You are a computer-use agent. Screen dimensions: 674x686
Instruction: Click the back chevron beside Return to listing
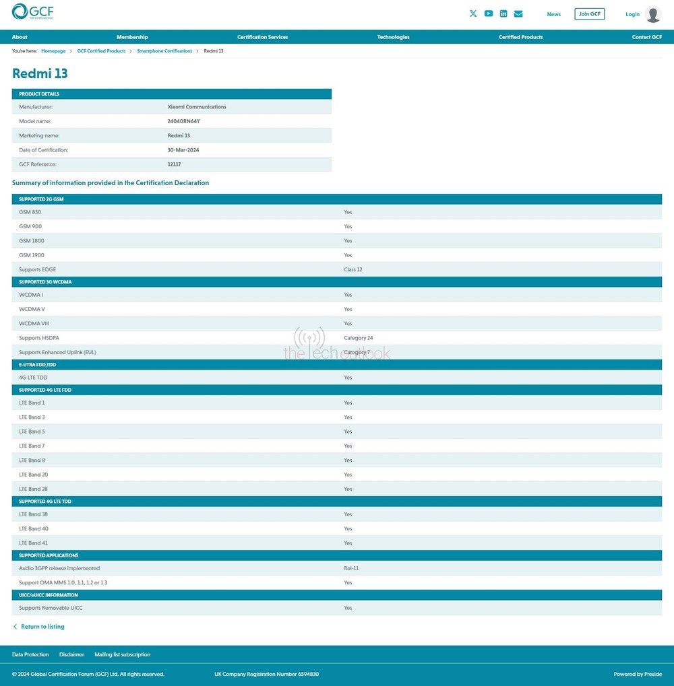16,627
